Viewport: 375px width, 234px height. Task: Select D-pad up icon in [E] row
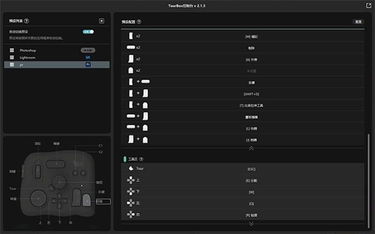(131, 180)
